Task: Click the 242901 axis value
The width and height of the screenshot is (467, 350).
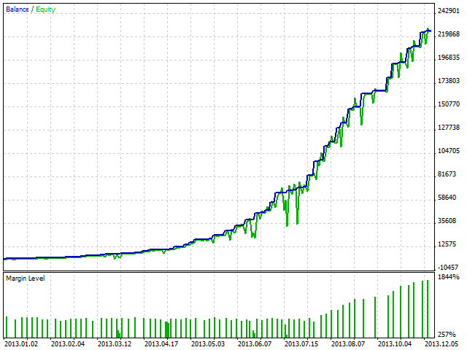Action: tap(449, 11)
